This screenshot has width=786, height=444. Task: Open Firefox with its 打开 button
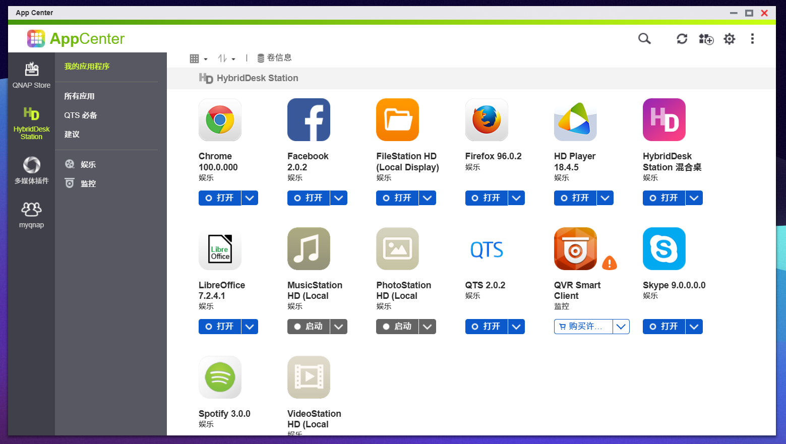pyautogui.click(x=487, y=198)
